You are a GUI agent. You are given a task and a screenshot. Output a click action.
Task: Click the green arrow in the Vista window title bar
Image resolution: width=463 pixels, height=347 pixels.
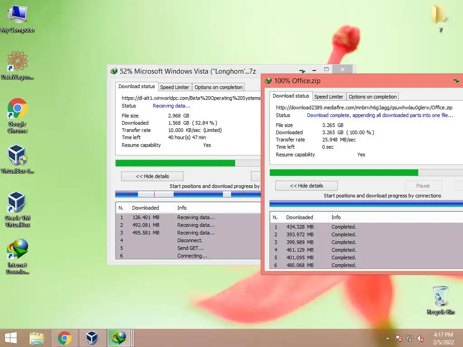[302, 71]
